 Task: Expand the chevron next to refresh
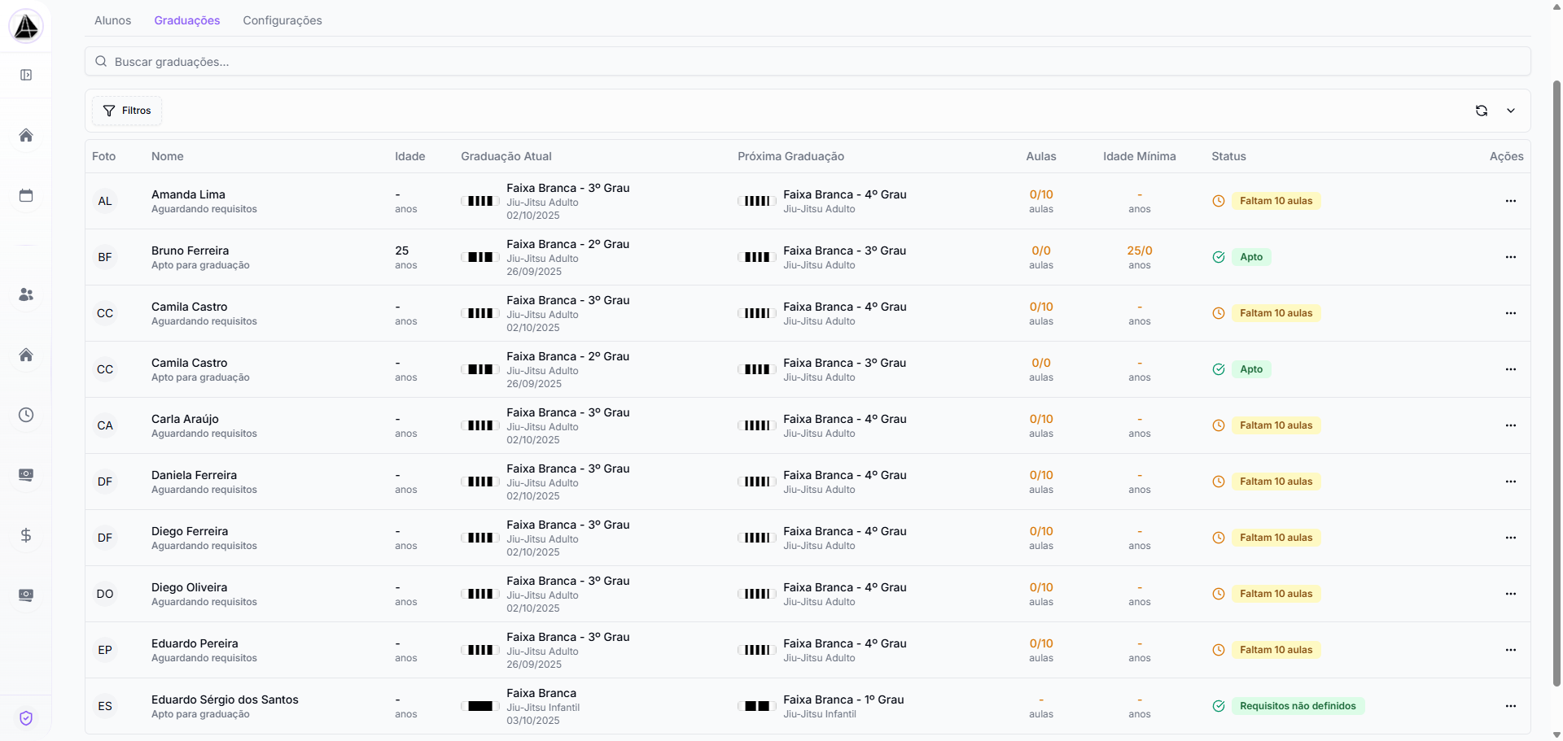coord(1511,111)
